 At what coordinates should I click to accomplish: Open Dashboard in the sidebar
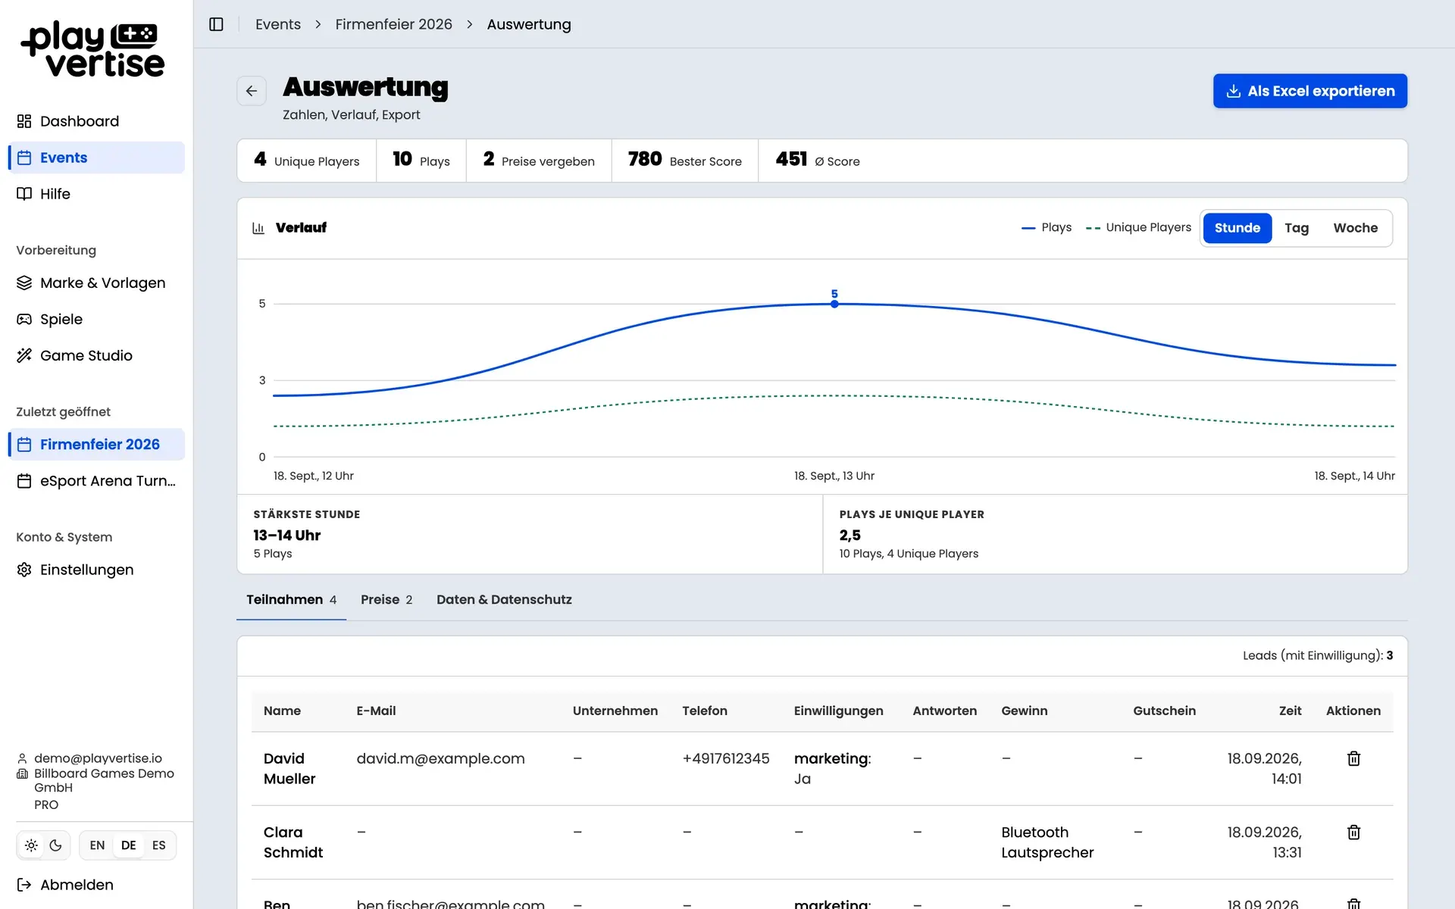click(96, 121)
